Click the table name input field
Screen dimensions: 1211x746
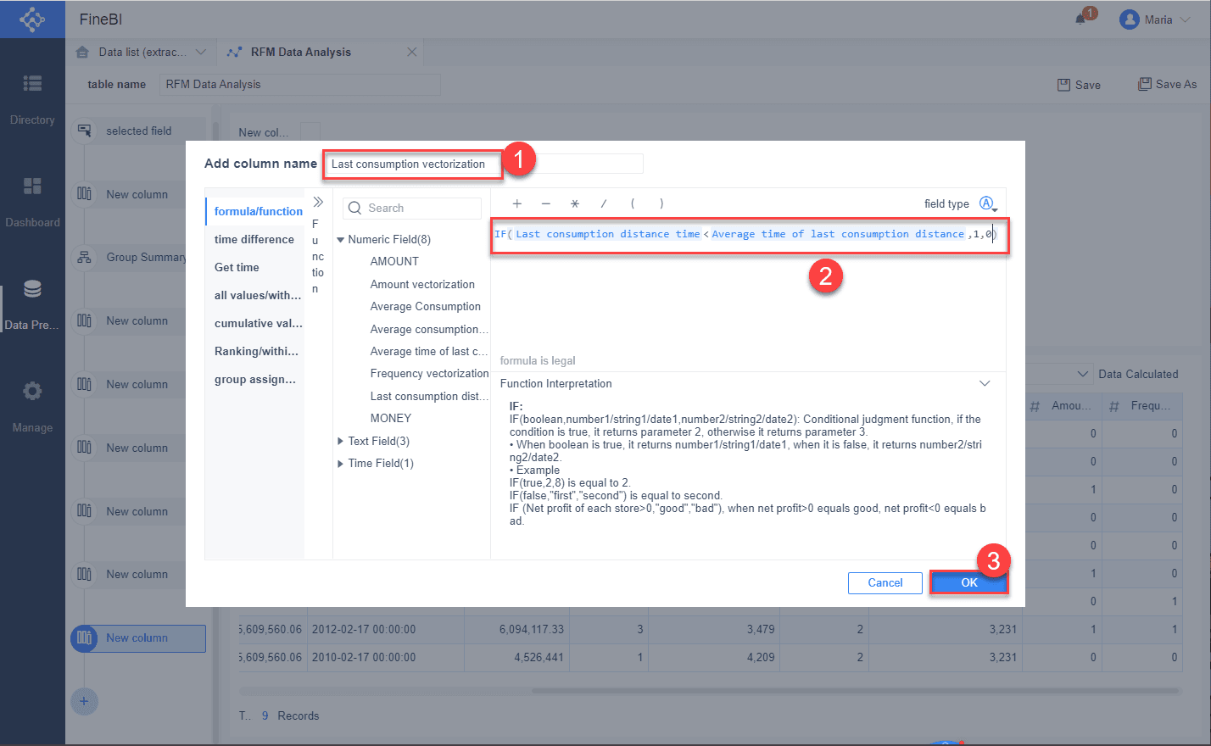[x=300, y=84]
